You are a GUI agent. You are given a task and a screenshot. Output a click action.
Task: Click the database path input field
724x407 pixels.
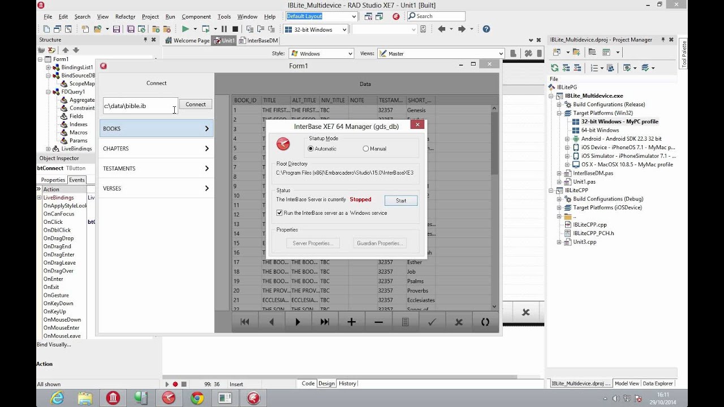[140, 106]
